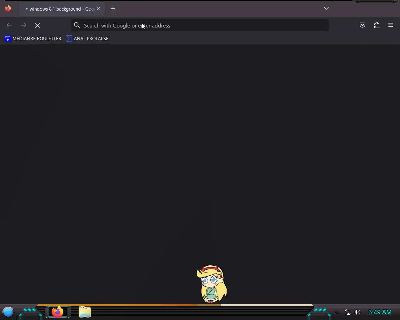Image resolution: width=400 pixels, height=320 pixels.
Task: Open the network tray icon
Action: tap(348, 312)
